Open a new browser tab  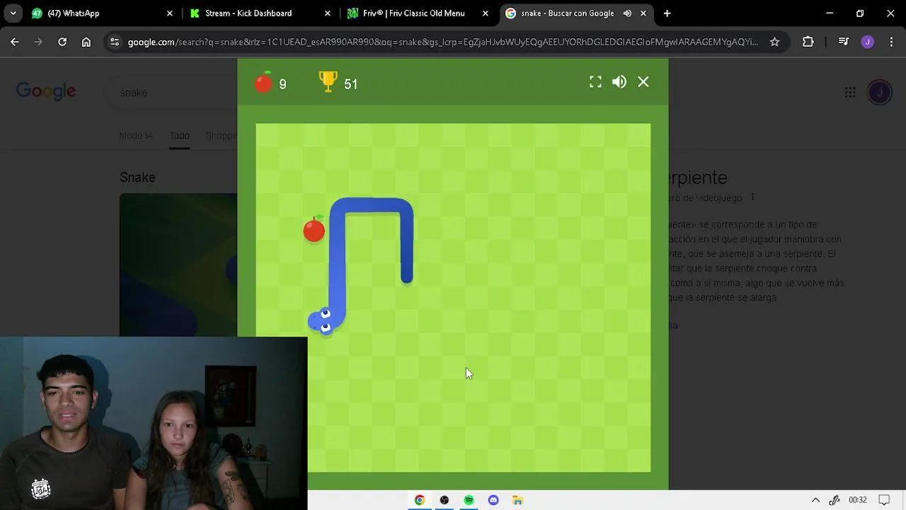tap(667, 13)
